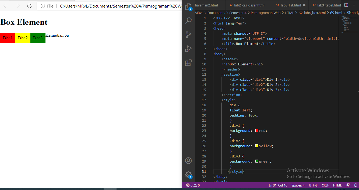Reload the page in the browser

click(x=29, y=6)
